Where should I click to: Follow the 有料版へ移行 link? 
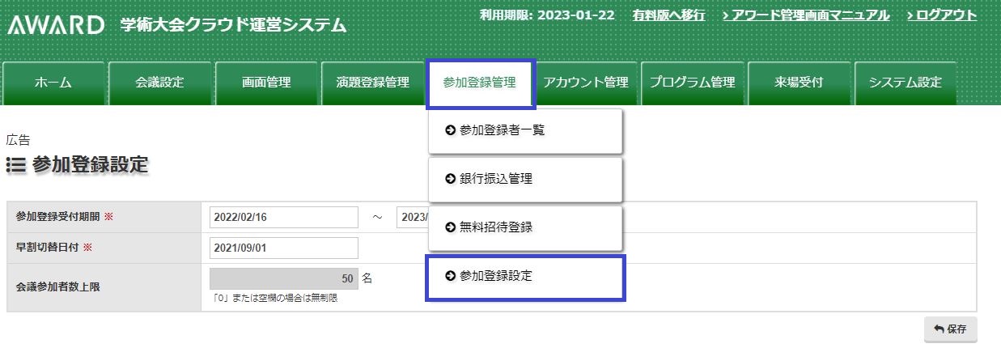tap(668, 15)
